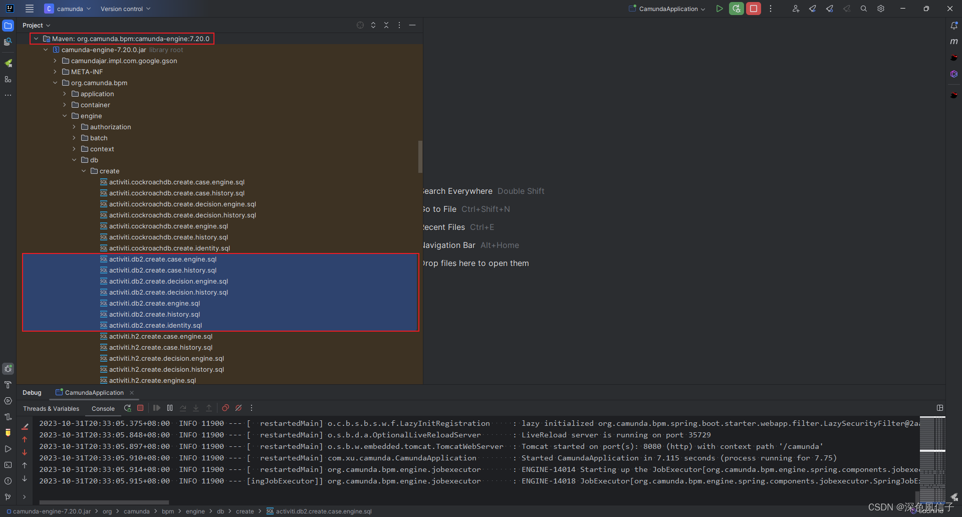Open the Structure tool window icon

(8, 79)
